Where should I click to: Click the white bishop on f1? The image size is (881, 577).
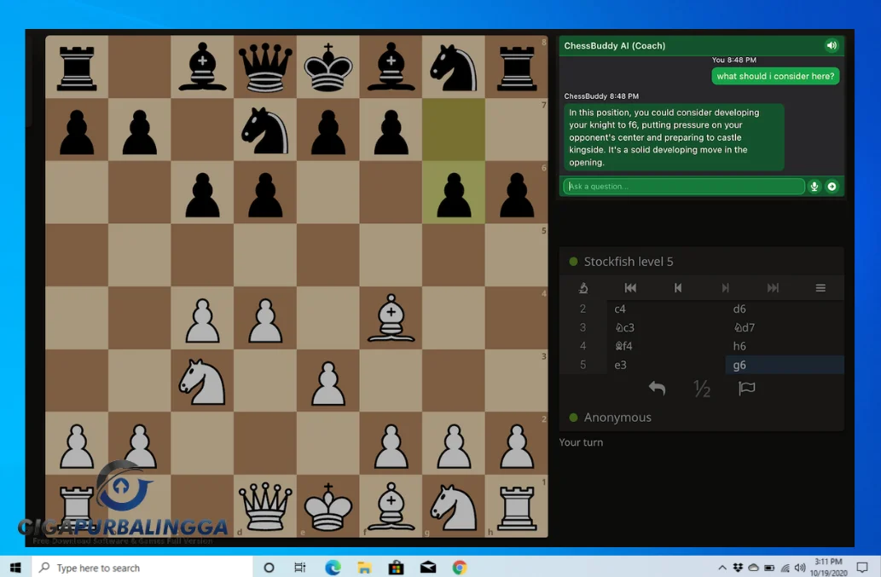click(x=391, y=506)
